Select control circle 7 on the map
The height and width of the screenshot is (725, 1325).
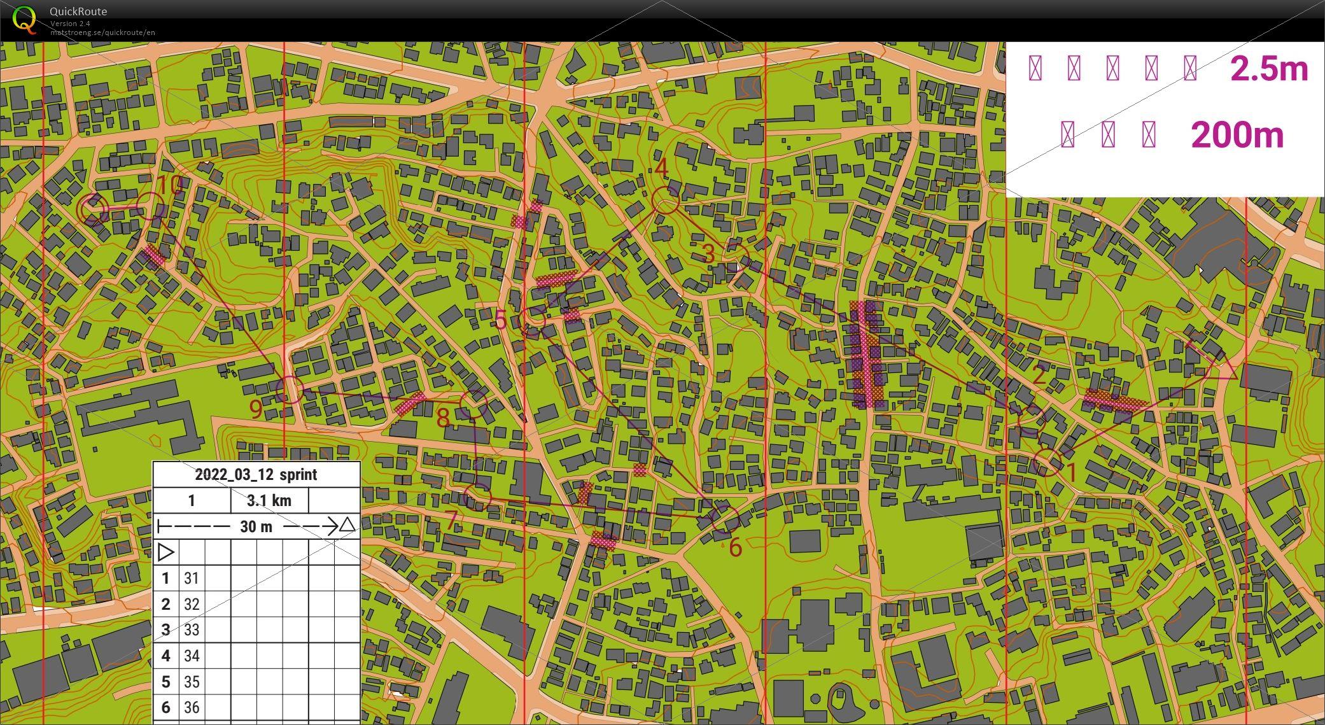(x=478, y=497)
